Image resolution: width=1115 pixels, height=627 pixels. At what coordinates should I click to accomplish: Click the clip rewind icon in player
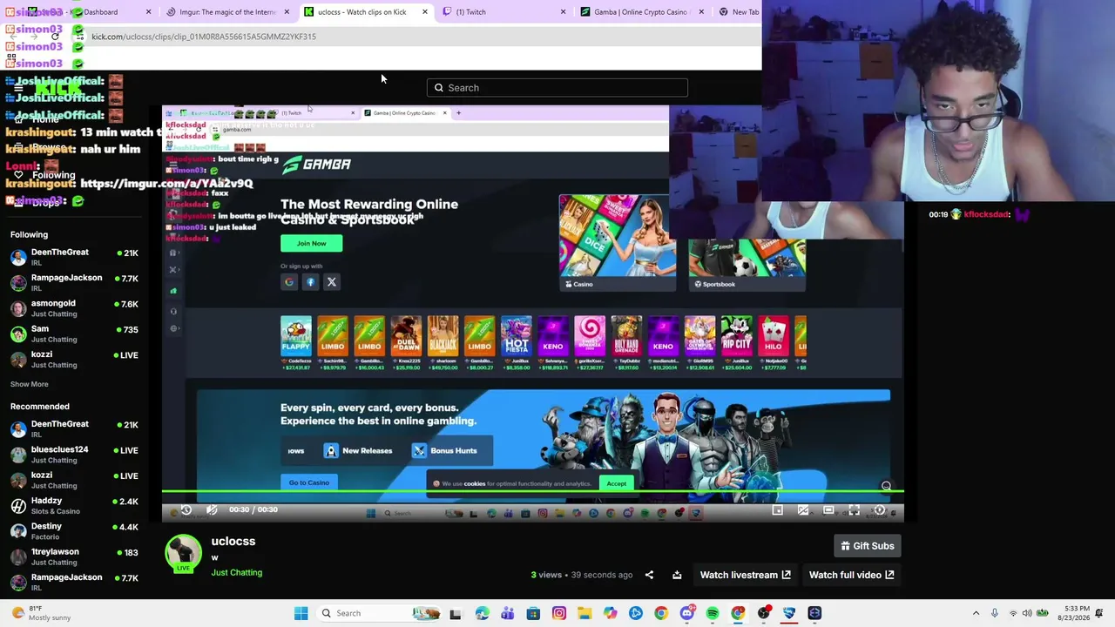pyautogui.click(x=186, y=509)
